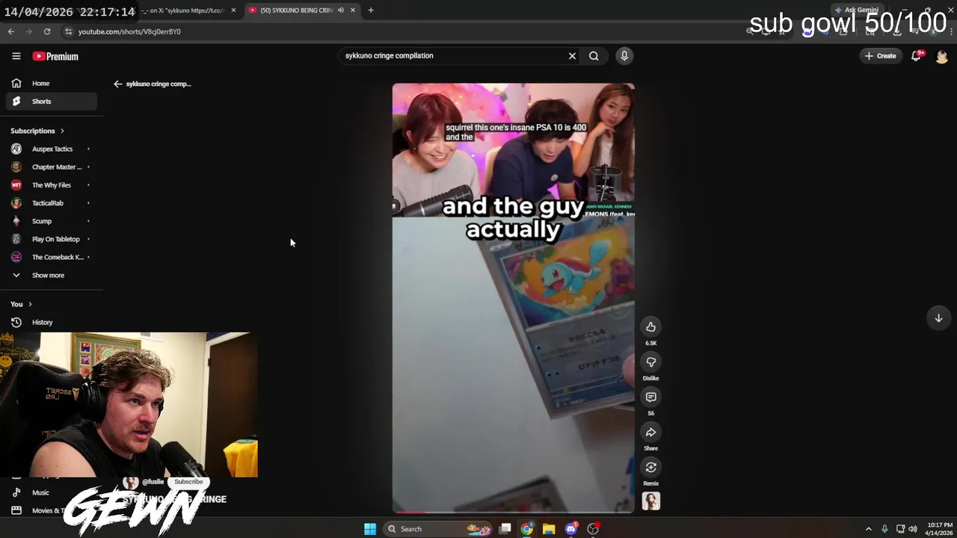This screenshot has width=957, height=538.
Task: Open Music in the sidebar
Action: [x=40, y=492]
